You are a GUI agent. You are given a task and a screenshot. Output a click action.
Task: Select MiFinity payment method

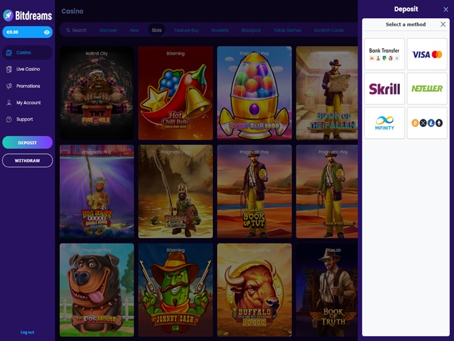(385, 123)
